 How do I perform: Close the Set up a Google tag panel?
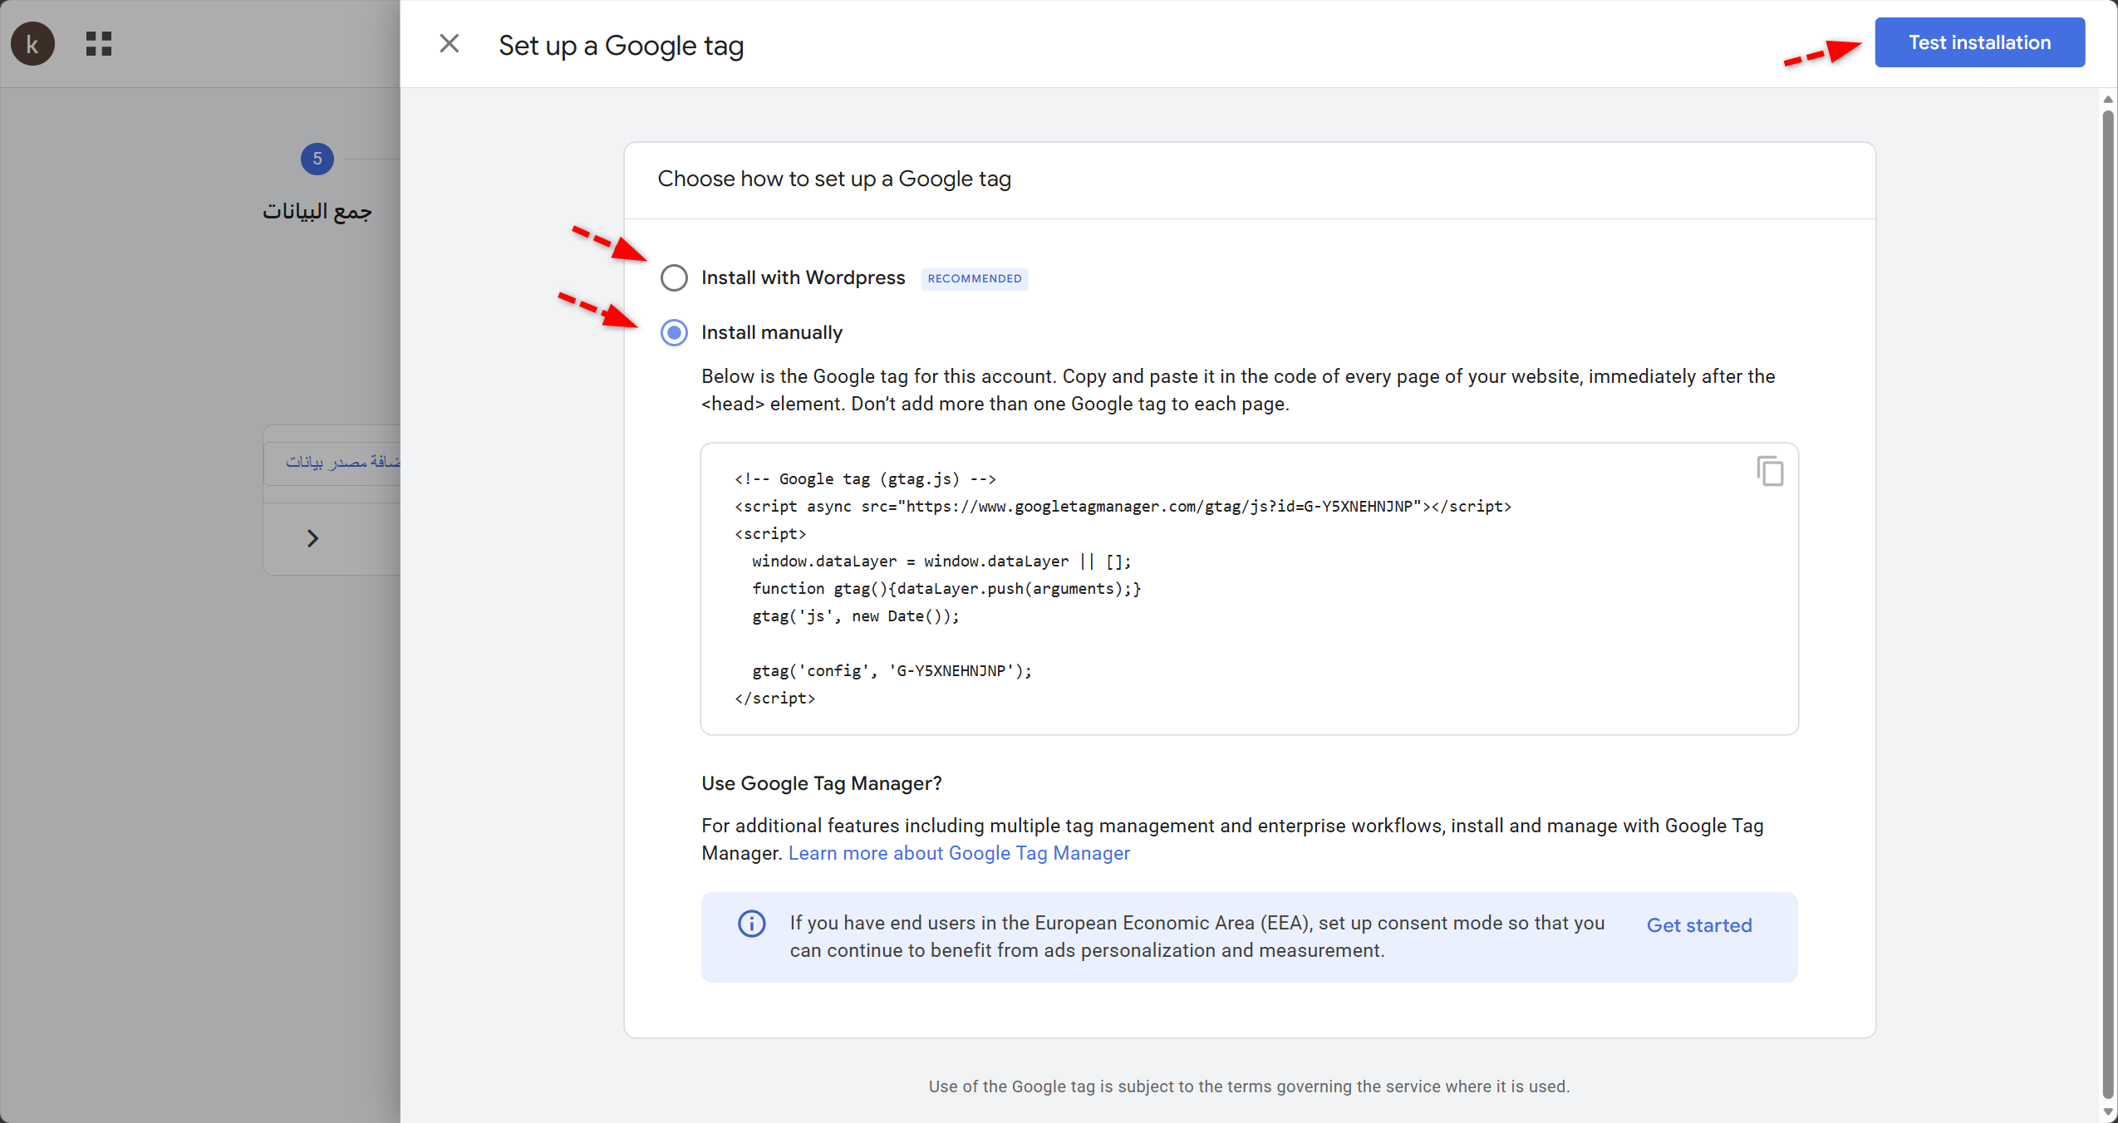coord(450,43)
